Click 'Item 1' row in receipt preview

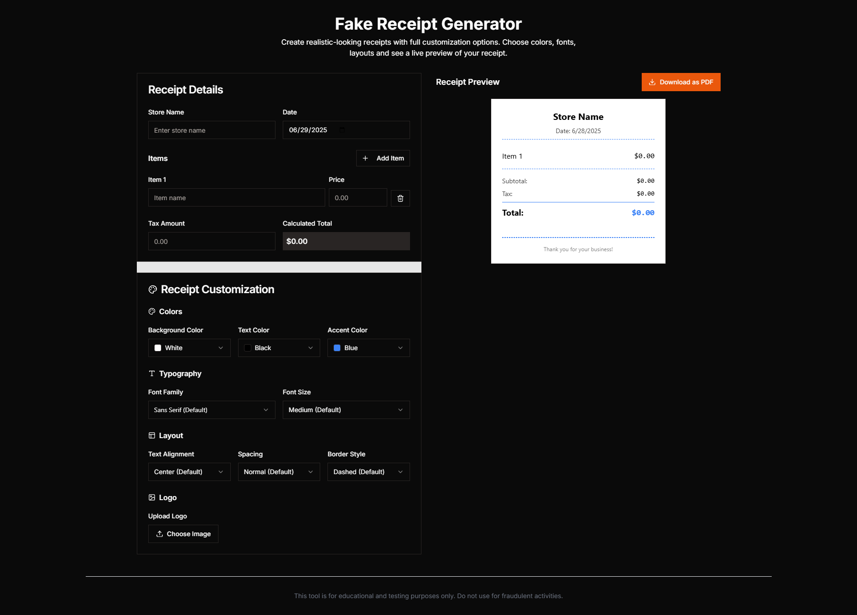pyautogui.click(x=578, y=156)
